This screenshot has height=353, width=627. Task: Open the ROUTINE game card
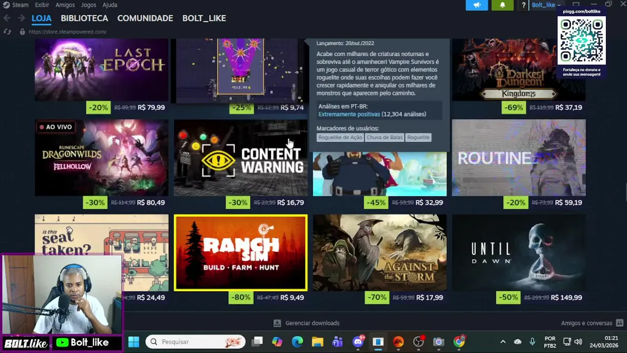tap(519, 157)
